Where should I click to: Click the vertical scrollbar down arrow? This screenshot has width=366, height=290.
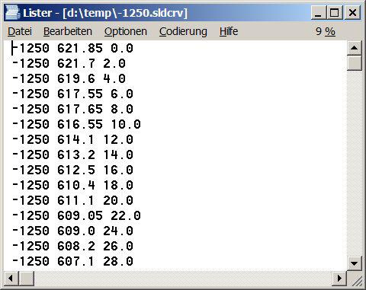(x=354, y=263)
